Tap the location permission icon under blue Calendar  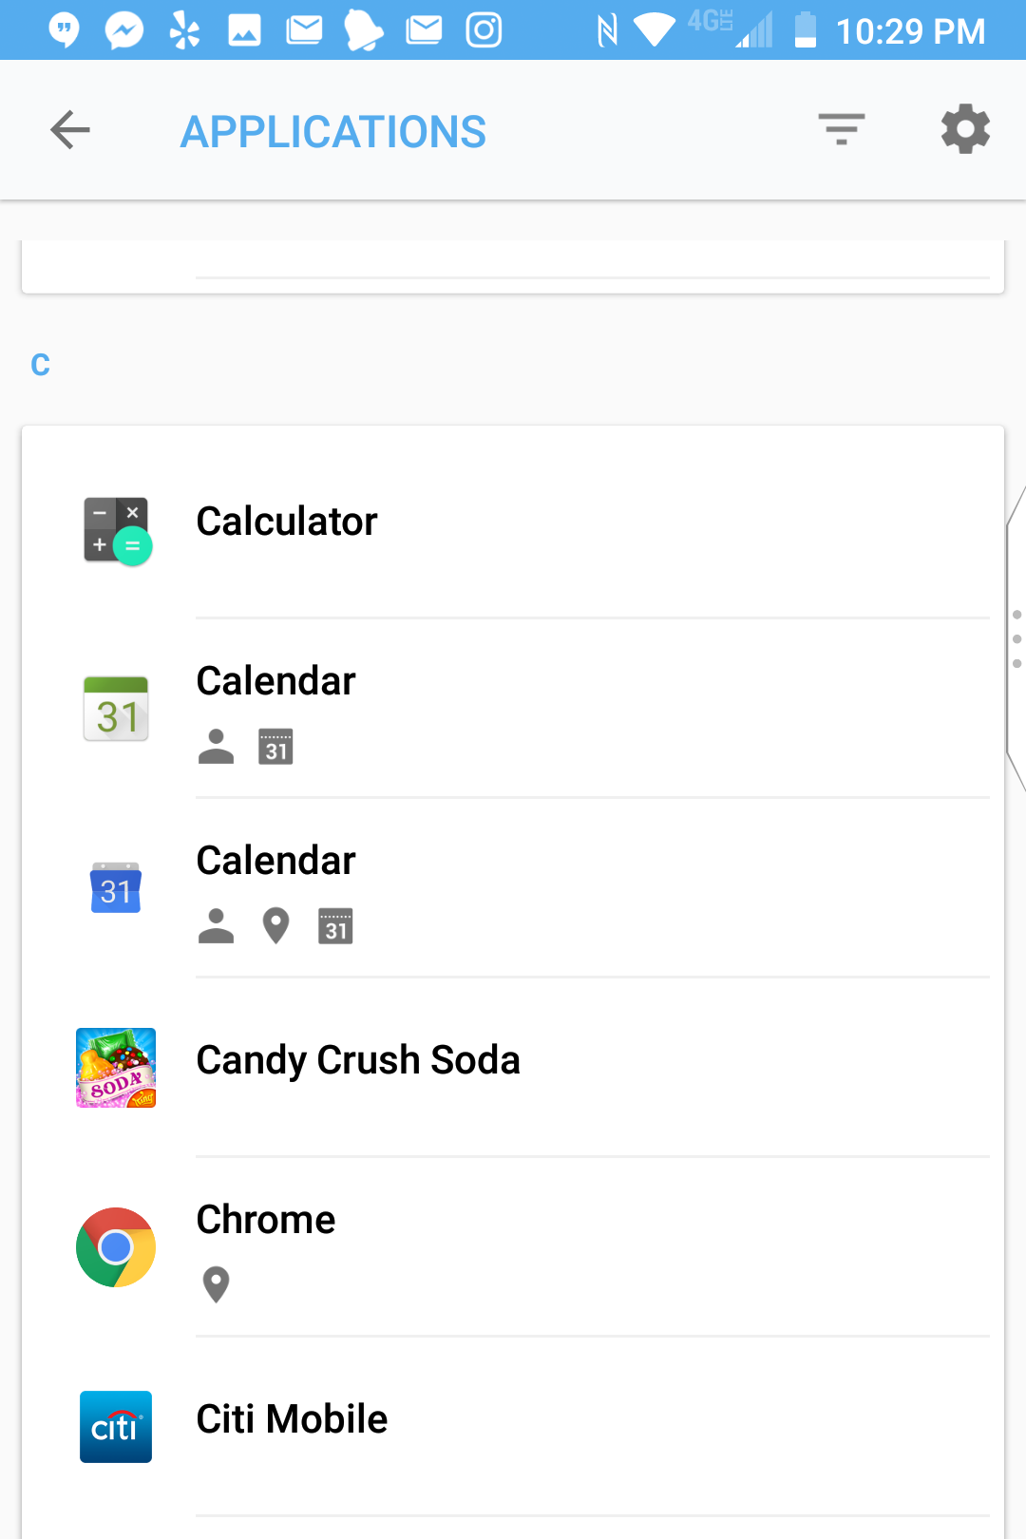point(275,926)
